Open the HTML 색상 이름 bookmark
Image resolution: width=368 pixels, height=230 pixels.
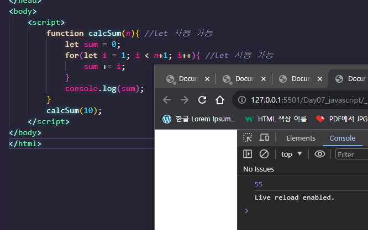pos(276,119)
